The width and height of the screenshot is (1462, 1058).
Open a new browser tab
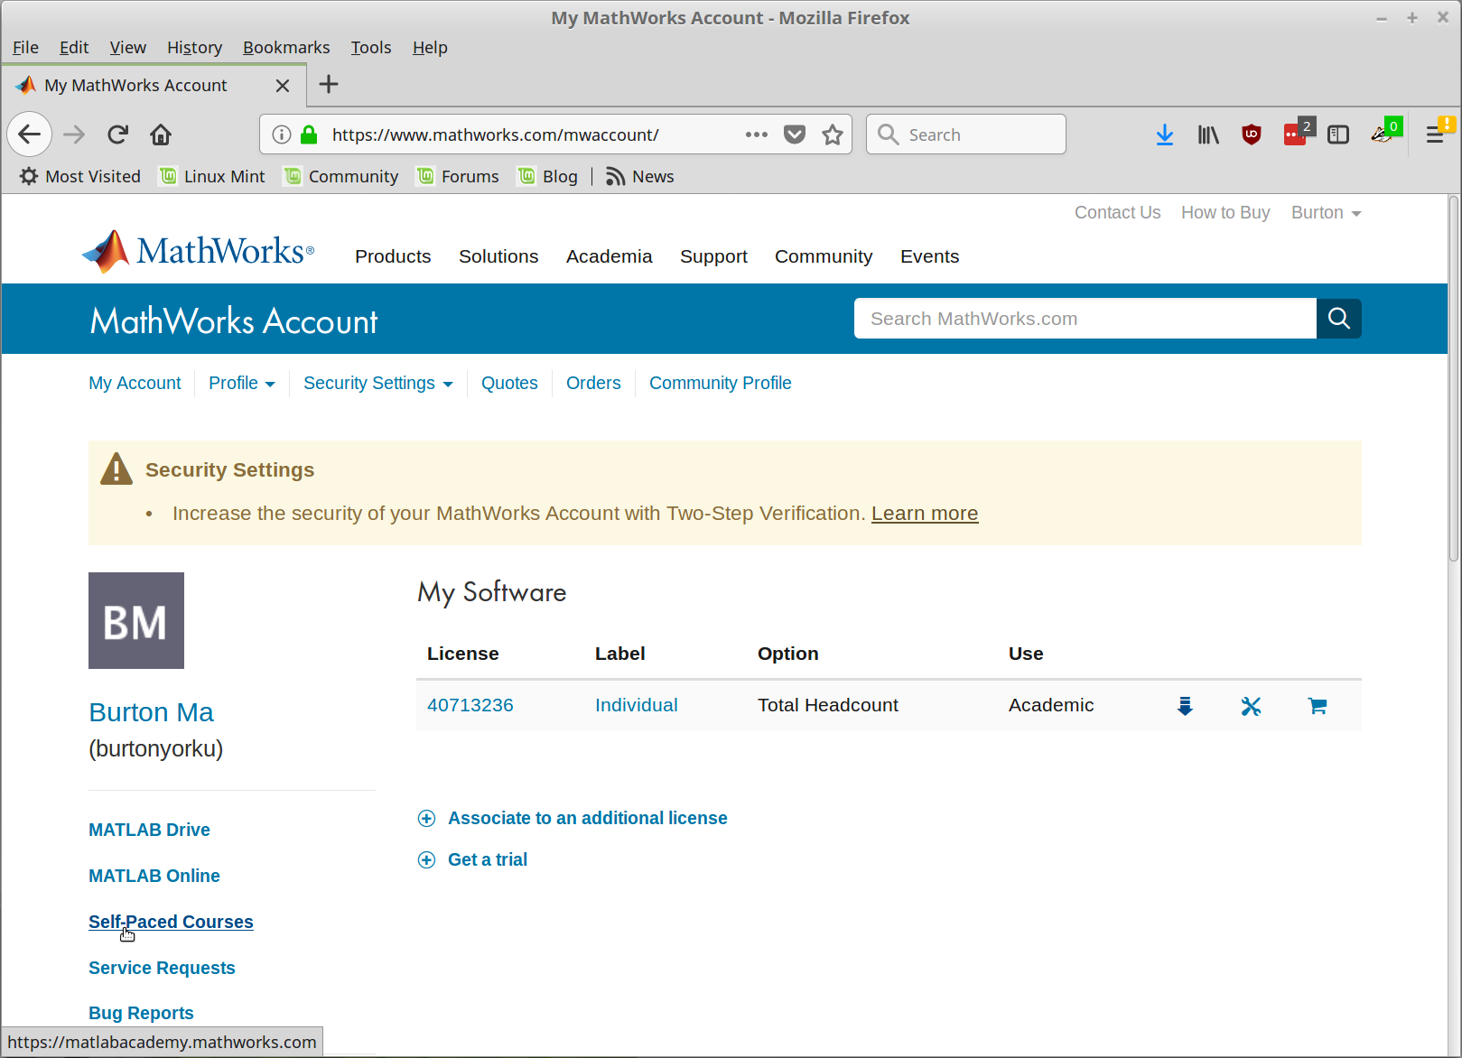pyautogui.click(x=329, y=85)
